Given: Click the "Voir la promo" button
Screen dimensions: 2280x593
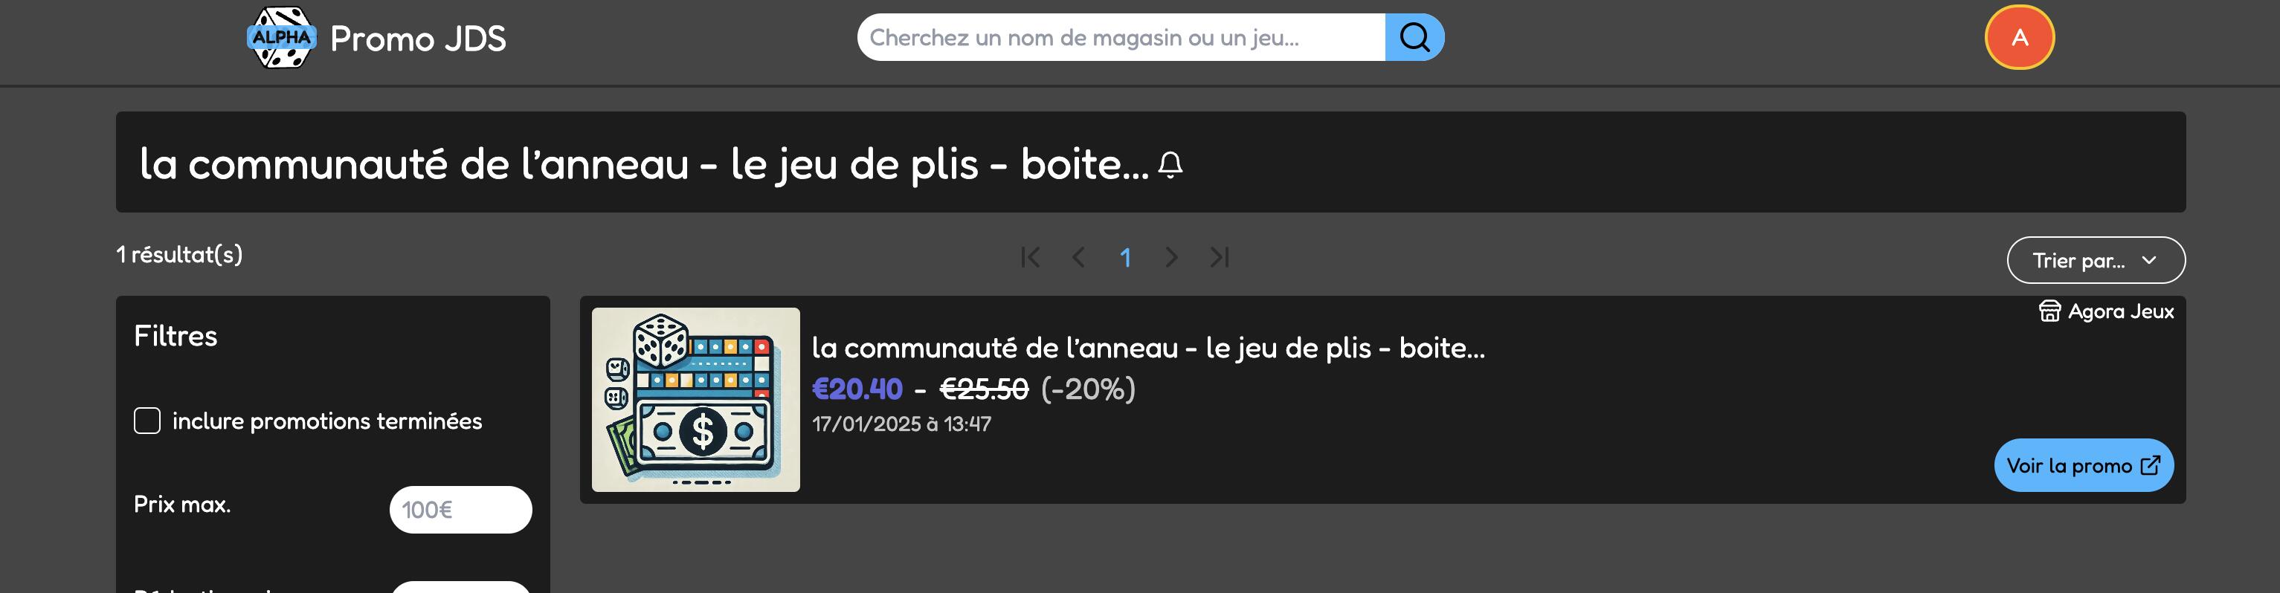Looking at the screenshot, I should coord(2084,465).
